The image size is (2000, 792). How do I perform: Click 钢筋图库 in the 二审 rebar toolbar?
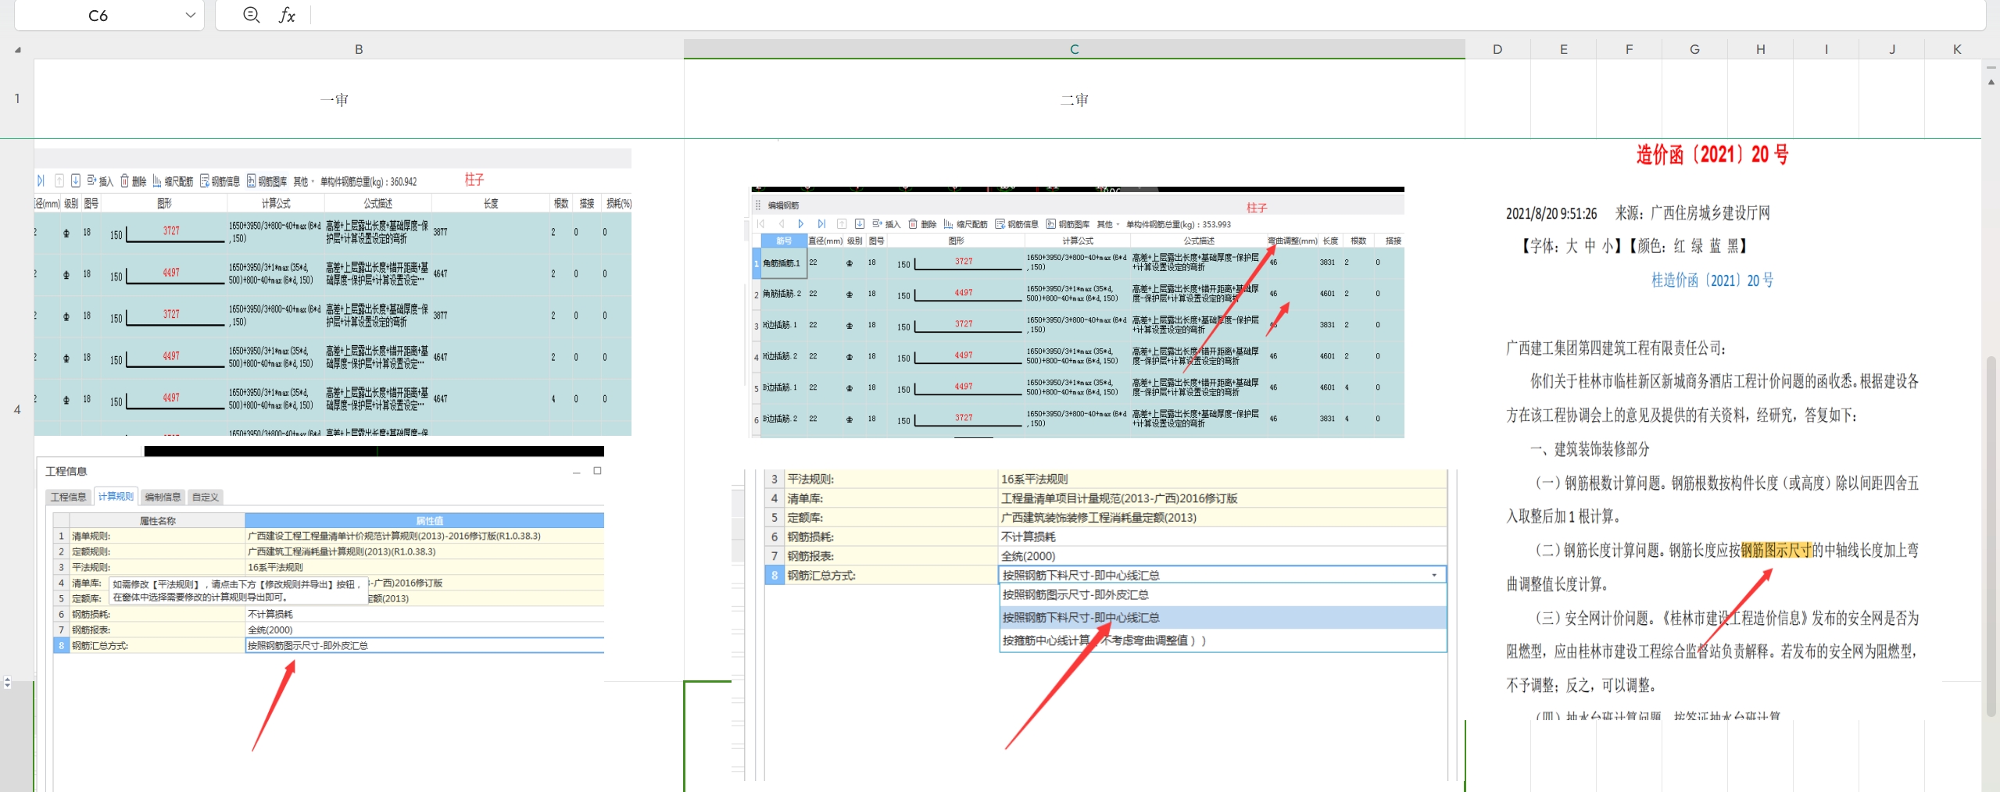(x=1068, y=223)
